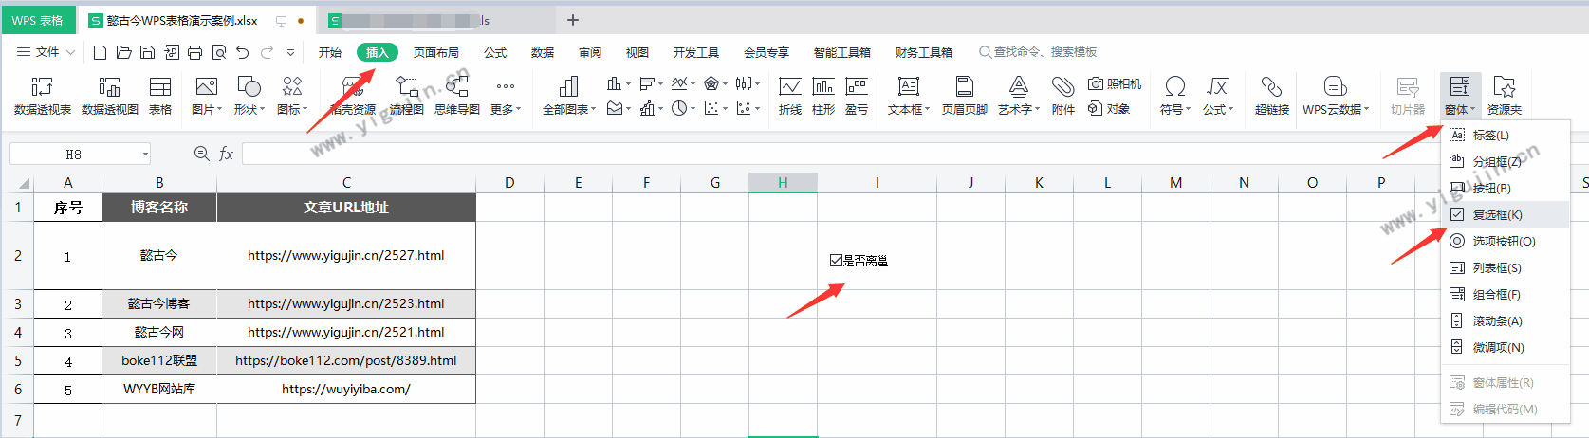Open the 审阅 review tab
1589x438 pixels.
590,52
